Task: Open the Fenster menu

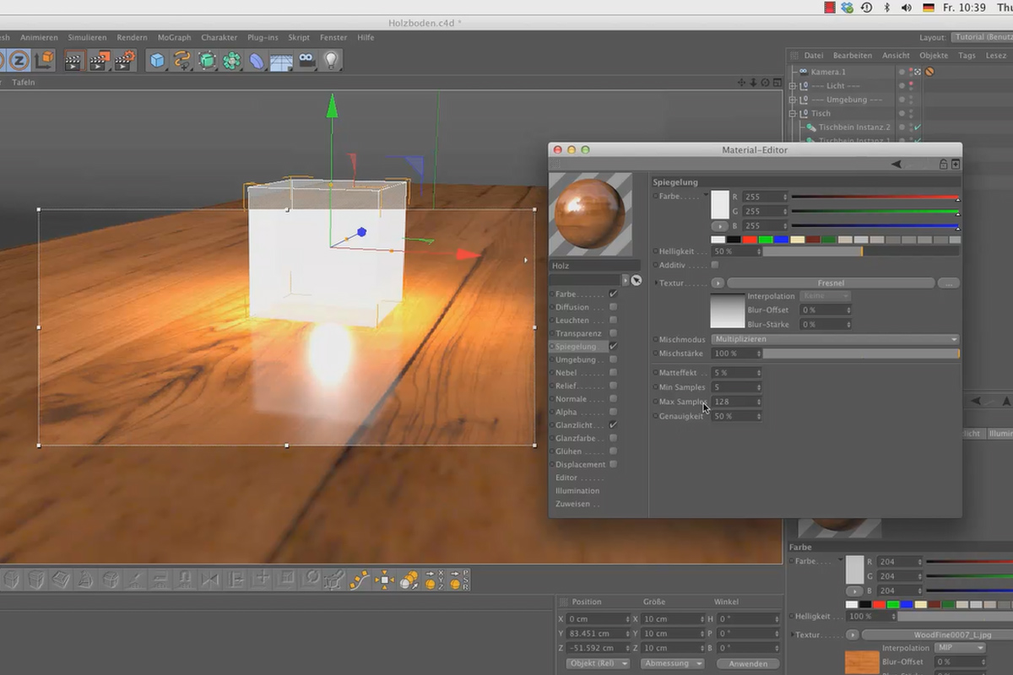Action: 333,37
